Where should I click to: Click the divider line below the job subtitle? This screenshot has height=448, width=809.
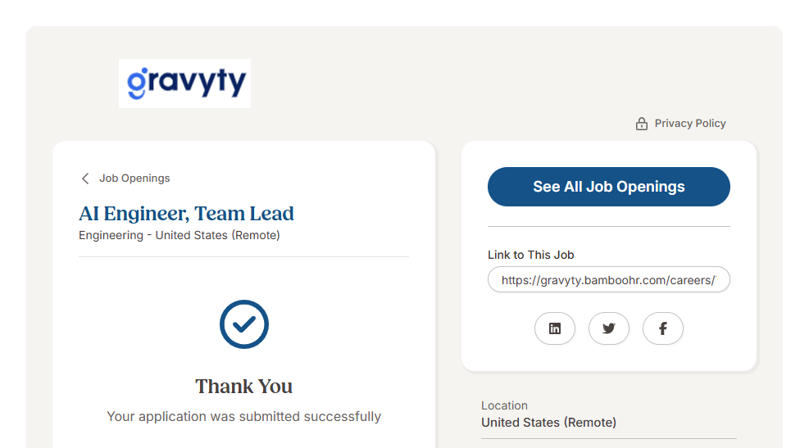click(x=243, y=256)
